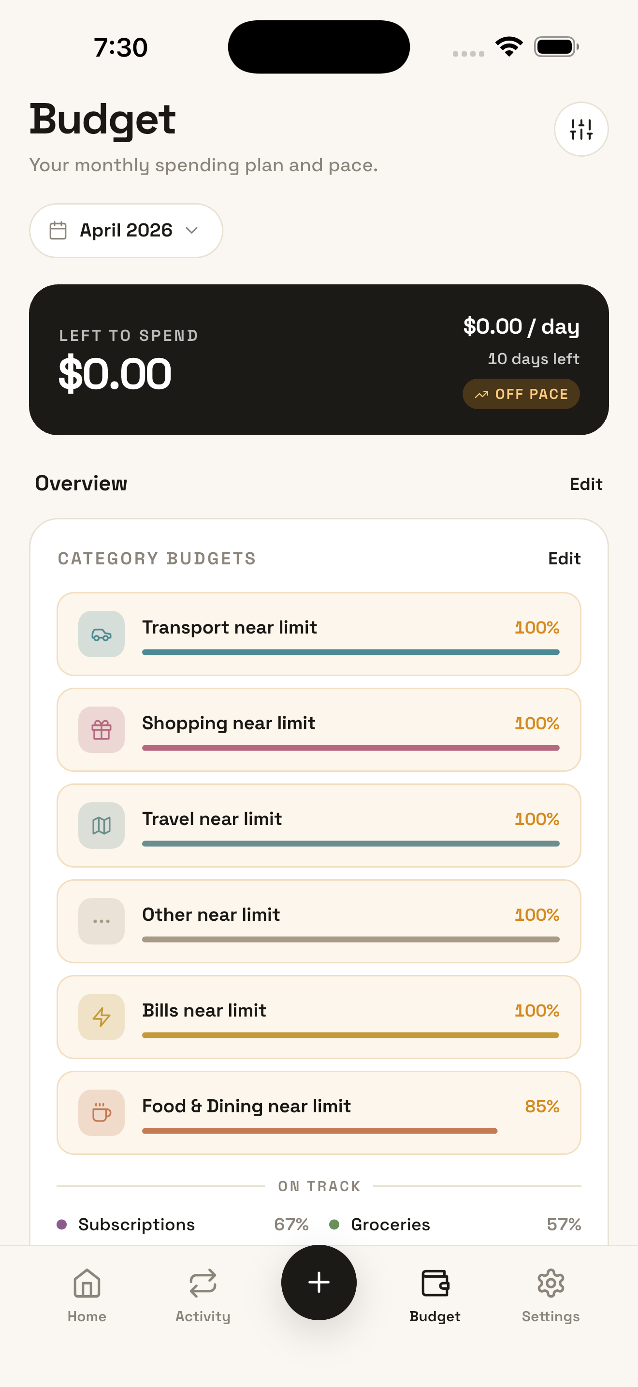Click the Food & Dining progress bar
638x1387 pixels.
coord(319,1131)
